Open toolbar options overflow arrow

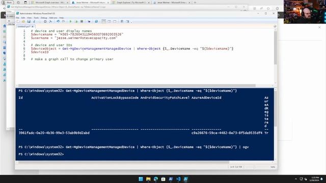[131, 22]
